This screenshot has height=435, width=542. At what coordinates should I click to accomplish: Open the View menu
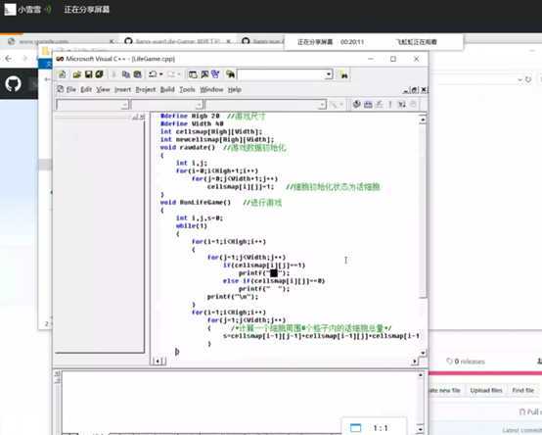point(103,89)
